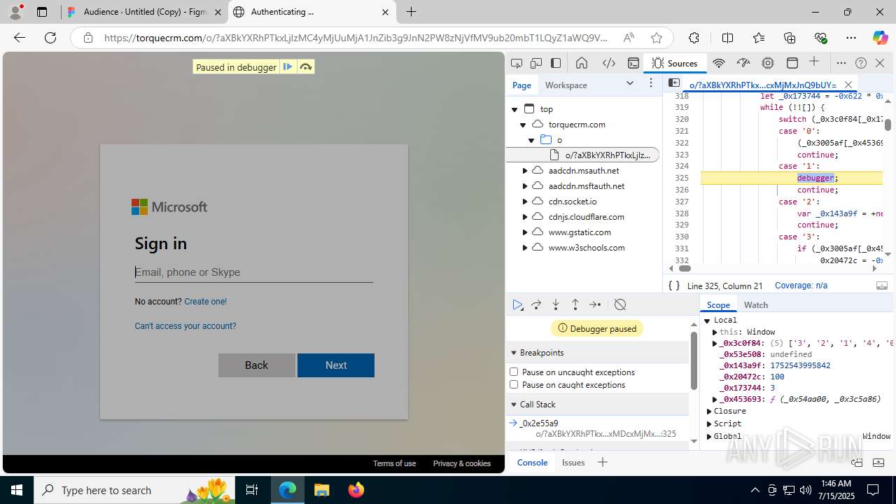
Task: Switch to Page navigator tab
Action: pos(521,85)
